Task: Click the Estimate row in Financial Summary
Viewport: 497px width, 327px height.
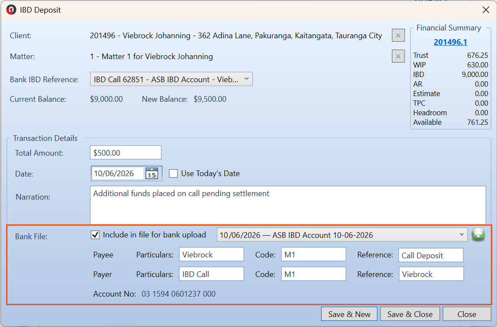Action: click(x=451, y=93)
